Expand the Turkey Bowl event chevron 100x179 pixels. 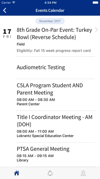96,30
